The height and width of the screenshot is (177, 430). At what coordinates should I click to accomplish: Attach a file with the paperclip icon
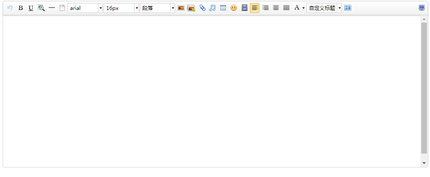(202, 8)
